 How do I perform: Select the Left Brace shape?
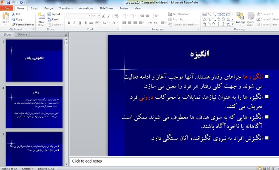218,24
